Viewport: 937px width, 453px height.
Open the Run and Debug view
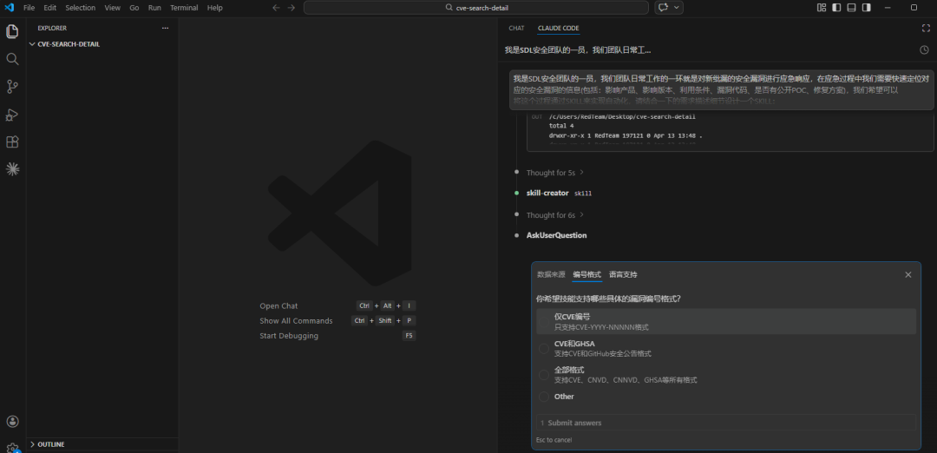12,115
